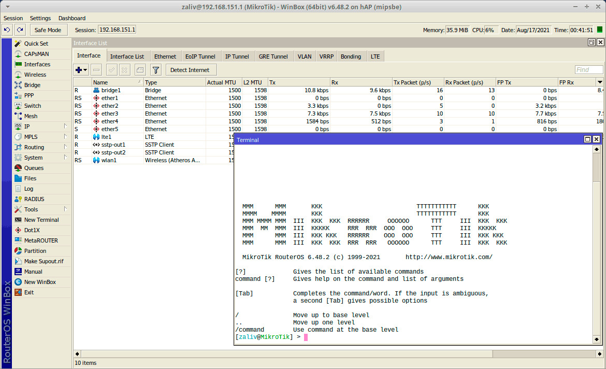Open Queues in the left menu
The width and height of the screenshot is (606, 369).
point(34,168)
